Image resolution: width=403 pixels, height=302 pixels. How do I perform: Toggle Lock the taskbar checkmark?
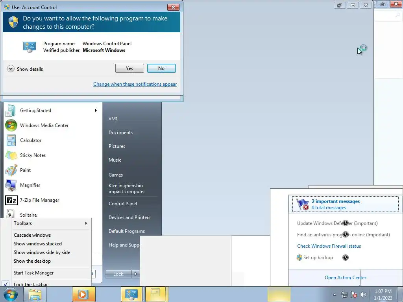pos(6,284)
